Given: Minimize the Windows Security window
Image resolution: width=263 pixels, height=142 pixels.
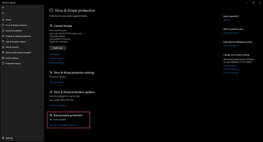Looking at the screenshot, I should coord(247,3).
